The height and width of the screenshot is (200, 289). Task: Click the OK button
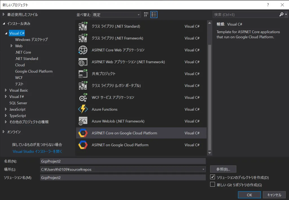point(249,195)
